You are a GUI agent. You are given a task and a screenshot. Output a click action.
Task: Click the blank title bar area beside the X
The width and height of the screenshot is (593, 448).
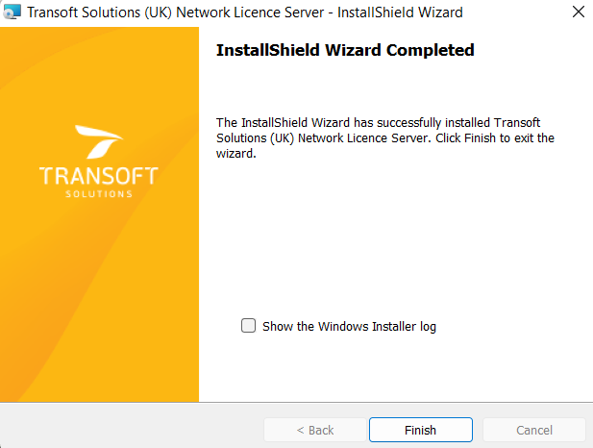pyautogui.click(x=516, y=12)
